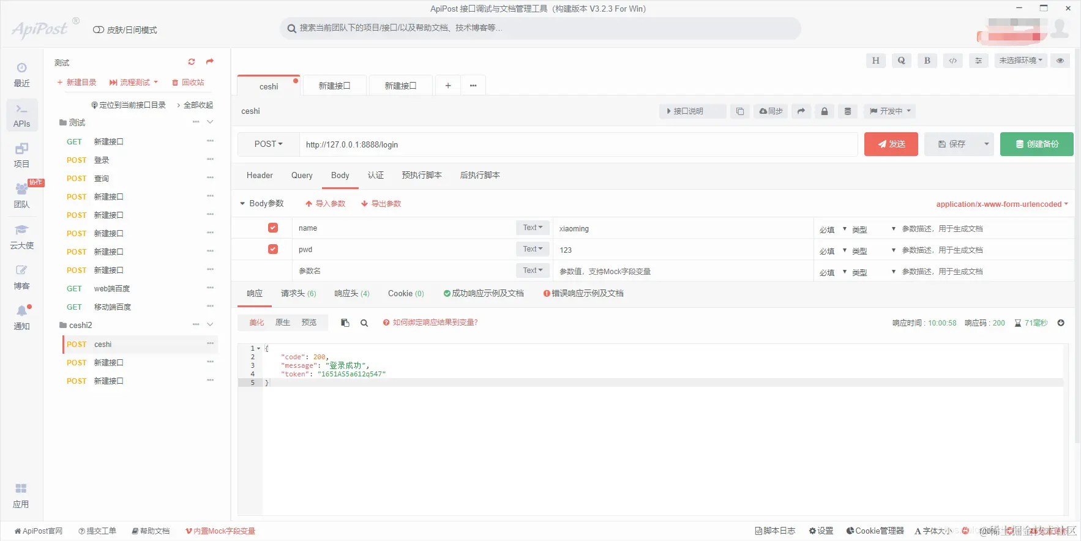Search the response with the magnifier icon
This screenshot has height=541, width=1081.
[364, 323]
